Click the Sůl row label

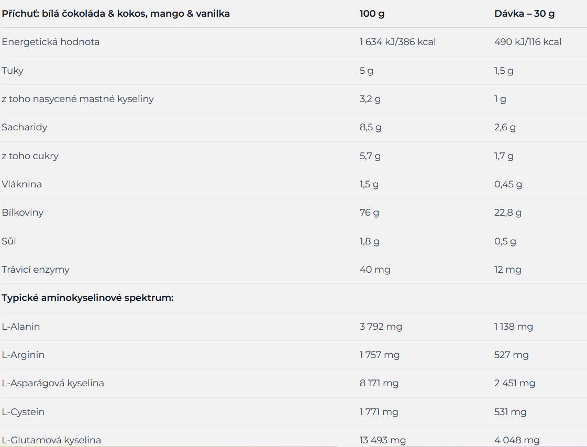(8, 241)
